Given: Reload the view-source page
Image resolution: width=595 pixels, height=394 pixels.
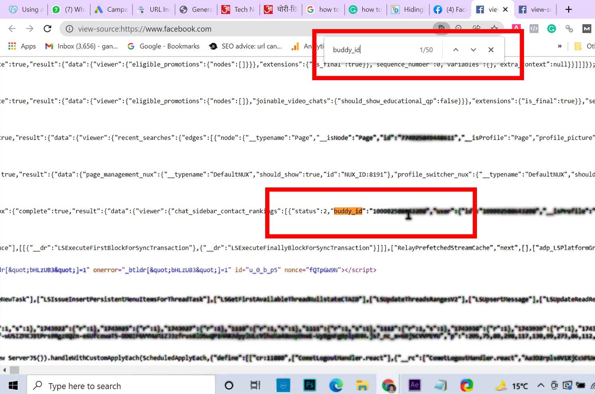Looking at the screenshot, I should click(47, 29).
